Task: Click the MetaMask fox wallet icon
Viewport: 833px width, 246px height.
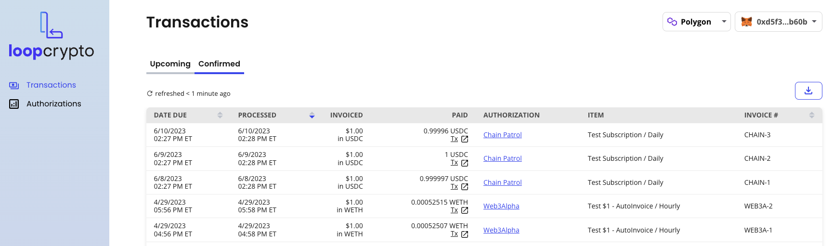Action: [746, 22]
